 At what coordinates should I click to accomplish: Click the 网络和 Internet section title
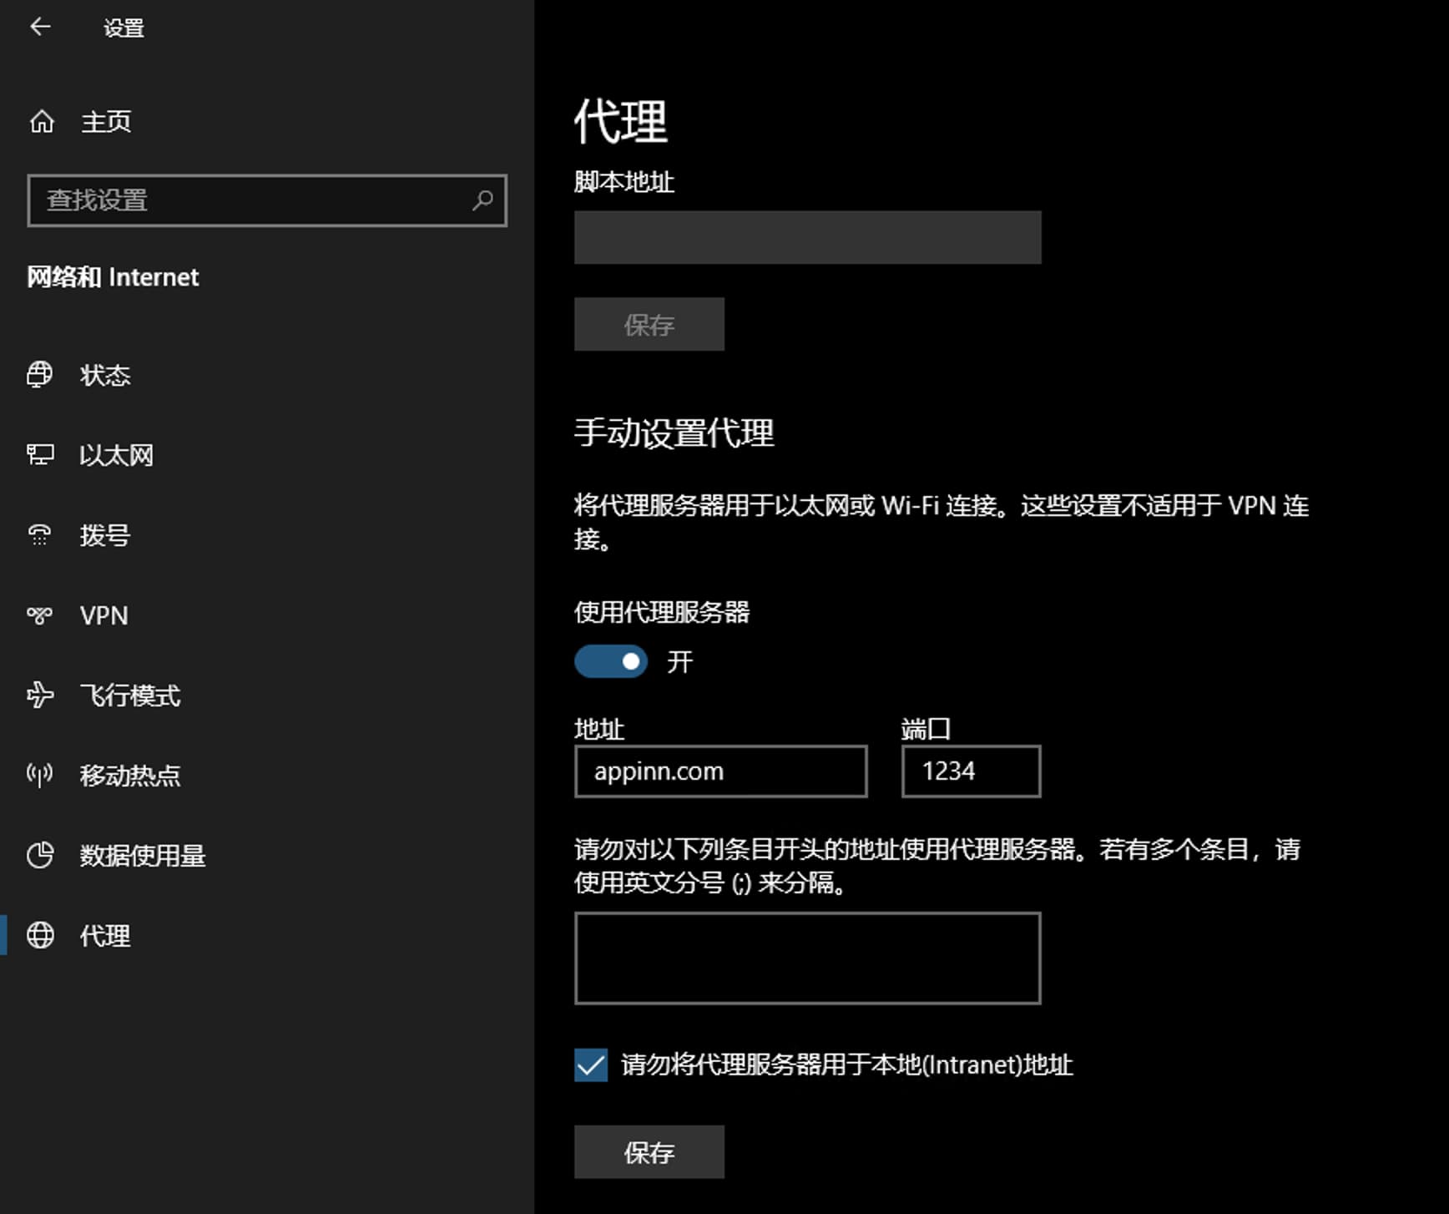tap(113, 277)
